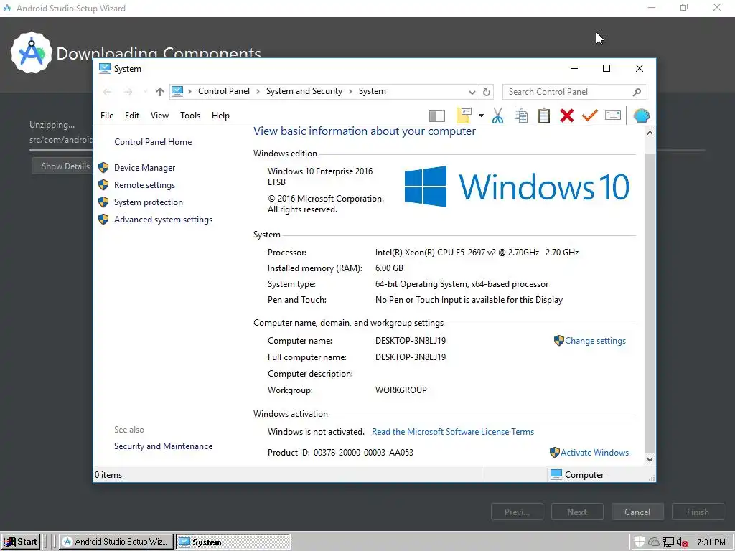Click the red X Delete icon
Screen dimensions: 735x551
click(x=567, y=116)
